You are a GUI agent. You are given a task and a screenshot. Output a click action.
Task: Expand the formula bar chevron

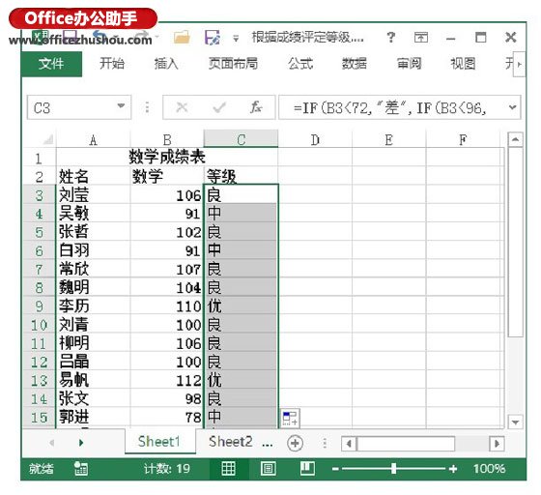(513, 107)
